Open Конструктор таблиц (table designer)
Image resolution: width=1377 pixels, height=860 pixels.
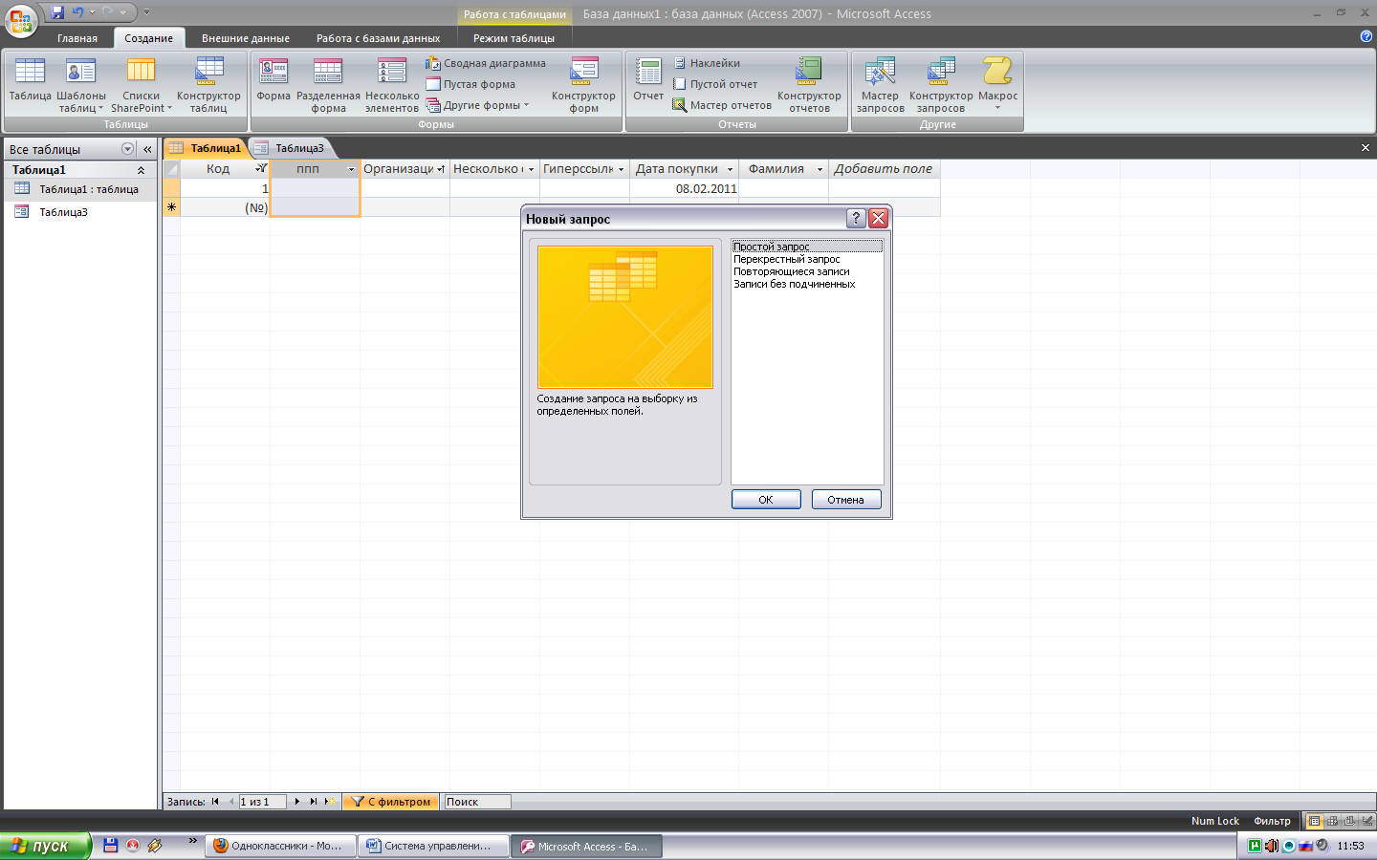208,85
